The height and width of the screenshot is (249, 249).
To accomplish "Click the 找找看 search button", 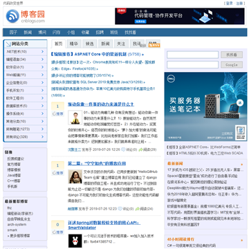I will [x=232, y=55].
